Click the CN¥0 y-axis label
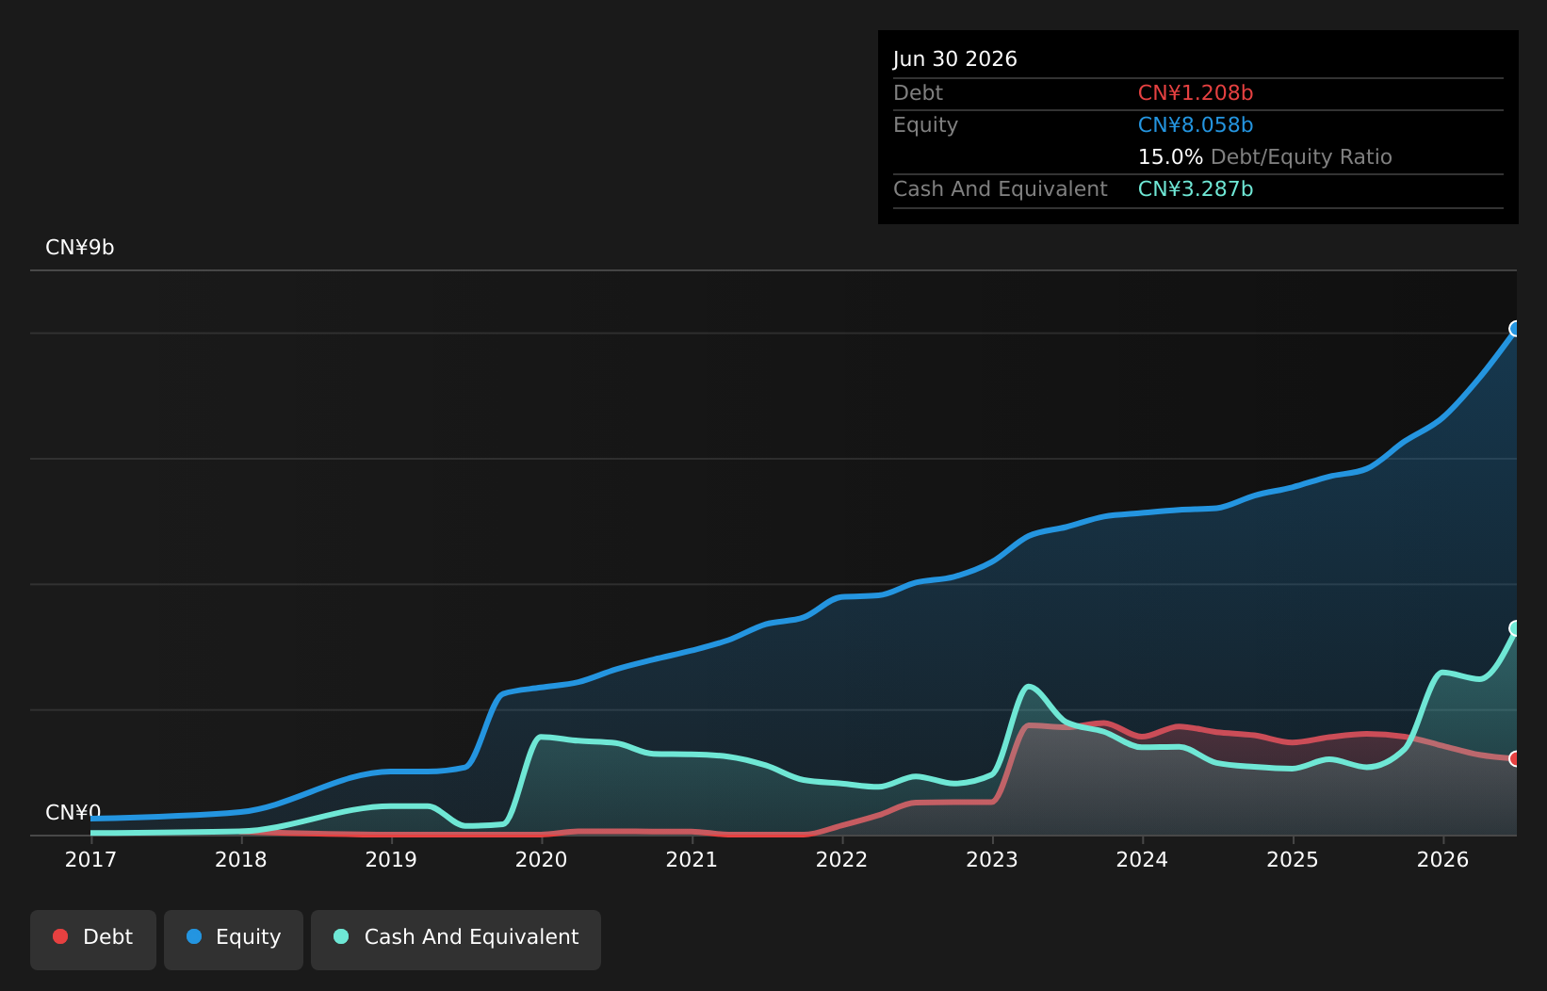This screenshot has width=1547, height=991. pos(73,813)
